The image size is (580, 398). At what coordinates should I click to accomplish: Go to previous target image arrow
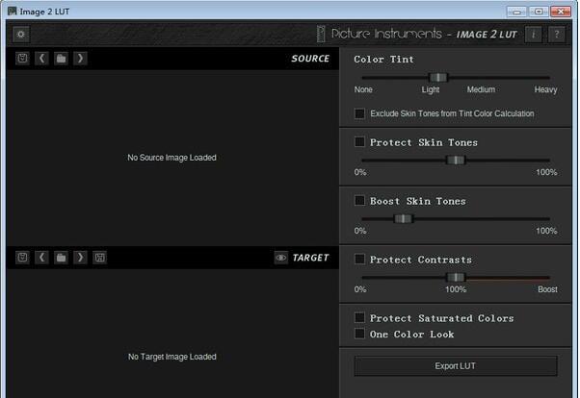(x=41, y=258)
